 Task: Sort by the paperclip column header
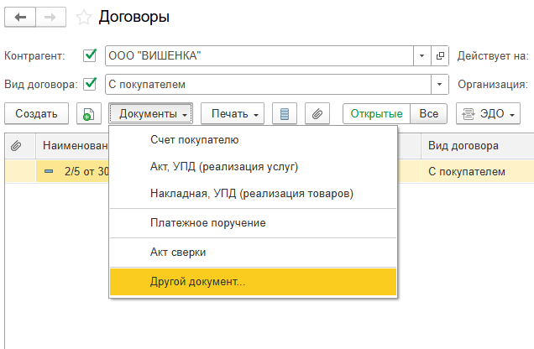click(20, 146)
